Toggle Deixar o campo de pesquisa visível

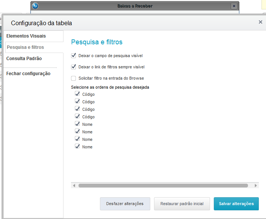tap(74, 56)
